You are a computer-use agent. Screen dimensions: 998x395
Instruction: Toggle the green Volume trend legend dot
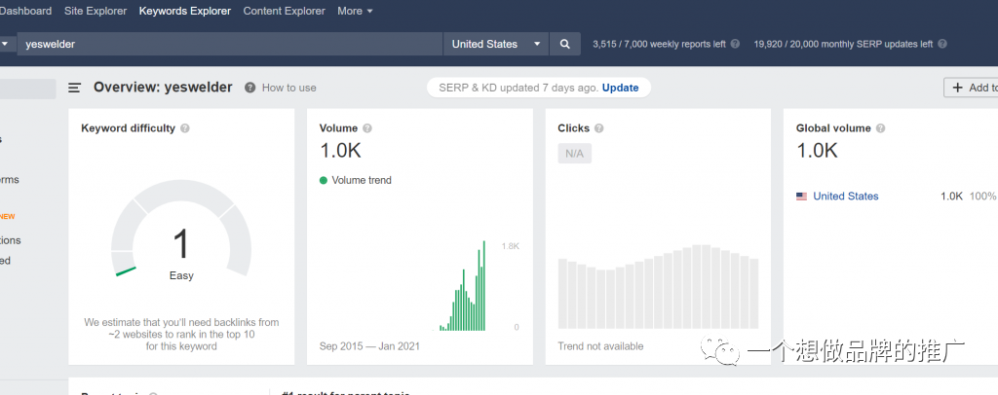(x=324, y=180)
